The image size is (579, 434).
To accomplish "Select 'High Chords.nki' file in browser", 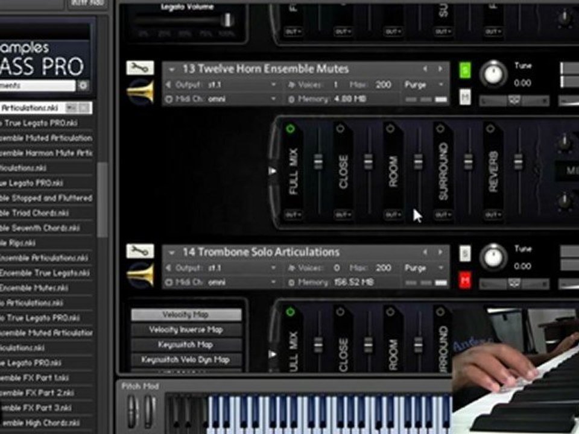I will click(46, 423).
